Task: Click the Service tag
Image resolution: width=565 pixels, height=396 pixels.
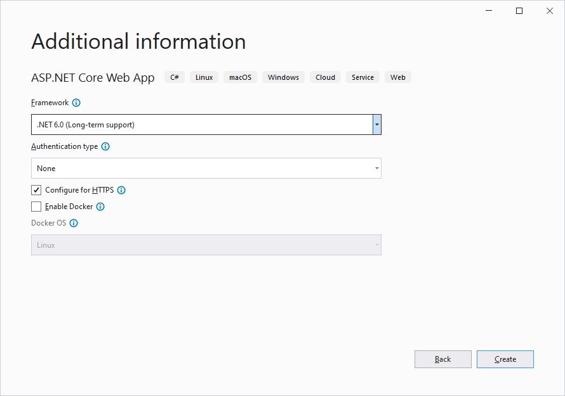Action: point(362,77)
